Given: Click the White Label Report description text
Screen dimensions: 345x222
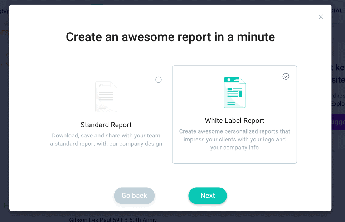Looking at the screenshot, I should coord(234,139).
